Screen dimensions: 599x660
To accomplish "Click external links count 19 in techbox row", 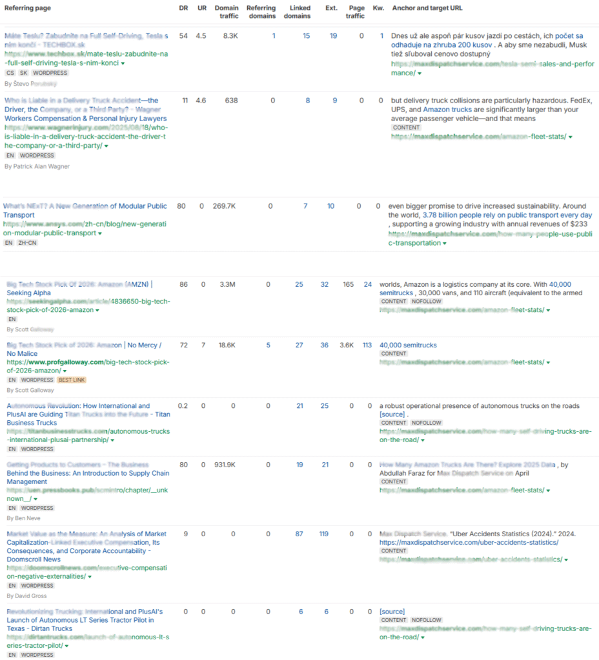I will point(334,36).
